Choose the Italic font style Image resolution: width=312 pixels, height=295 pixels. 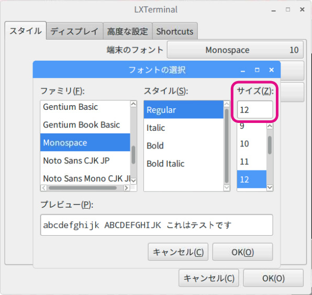click(183, 128)
